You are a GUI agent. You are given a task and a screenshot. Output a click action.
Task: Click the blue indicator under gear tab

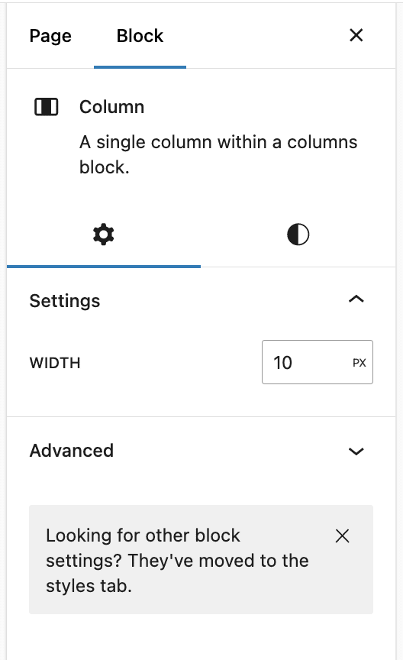coord(104,267)
